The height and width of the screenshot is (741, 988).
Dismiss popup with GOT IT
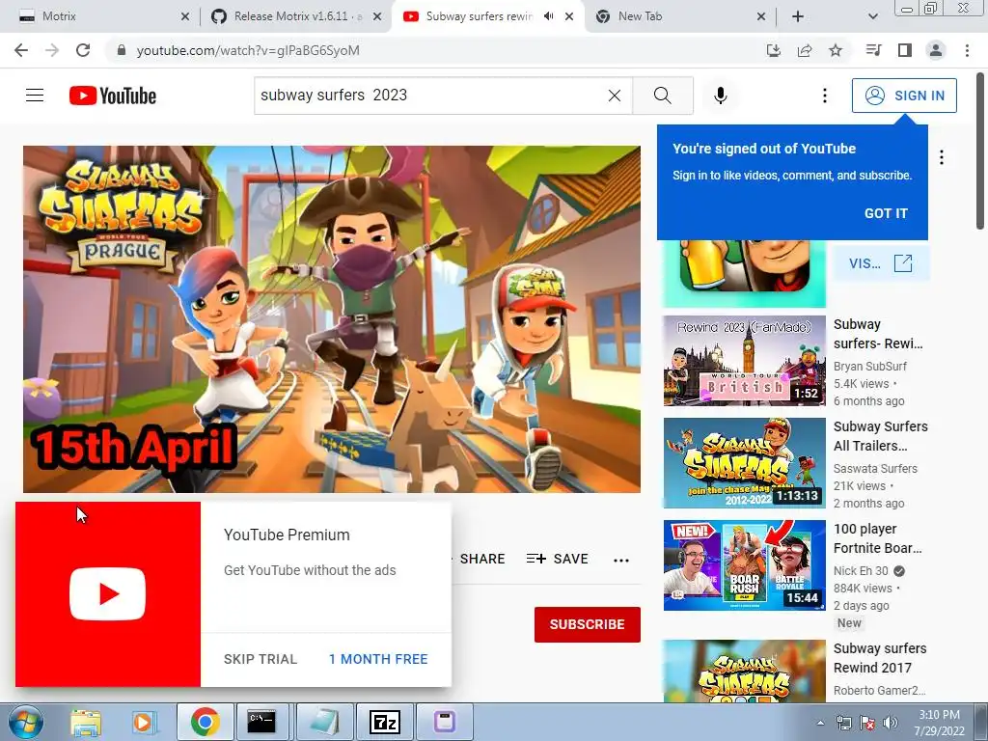coord(886,213)
